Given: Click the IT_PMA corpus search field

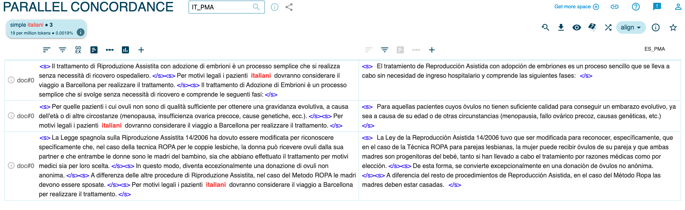Looking at the screenshot, I should pos(220,7).
